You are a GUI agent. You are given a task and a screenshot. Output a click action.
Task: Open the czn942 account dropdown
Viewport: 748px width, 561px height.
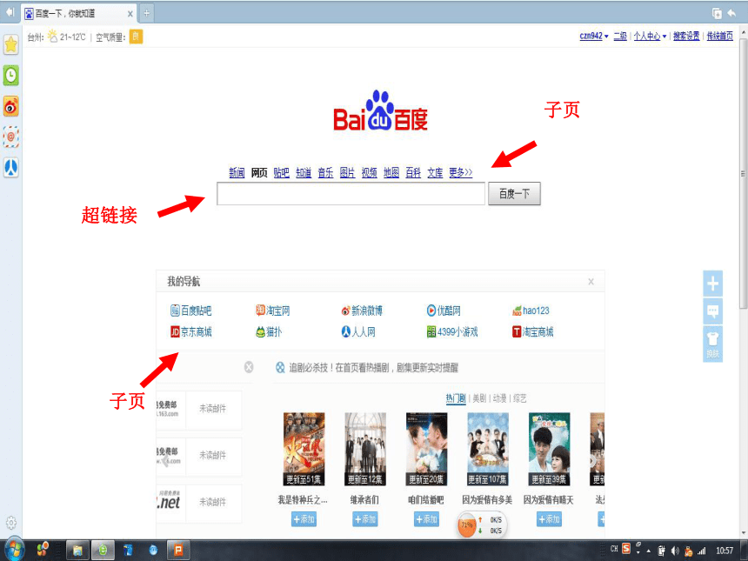click(x=594, y=36)
